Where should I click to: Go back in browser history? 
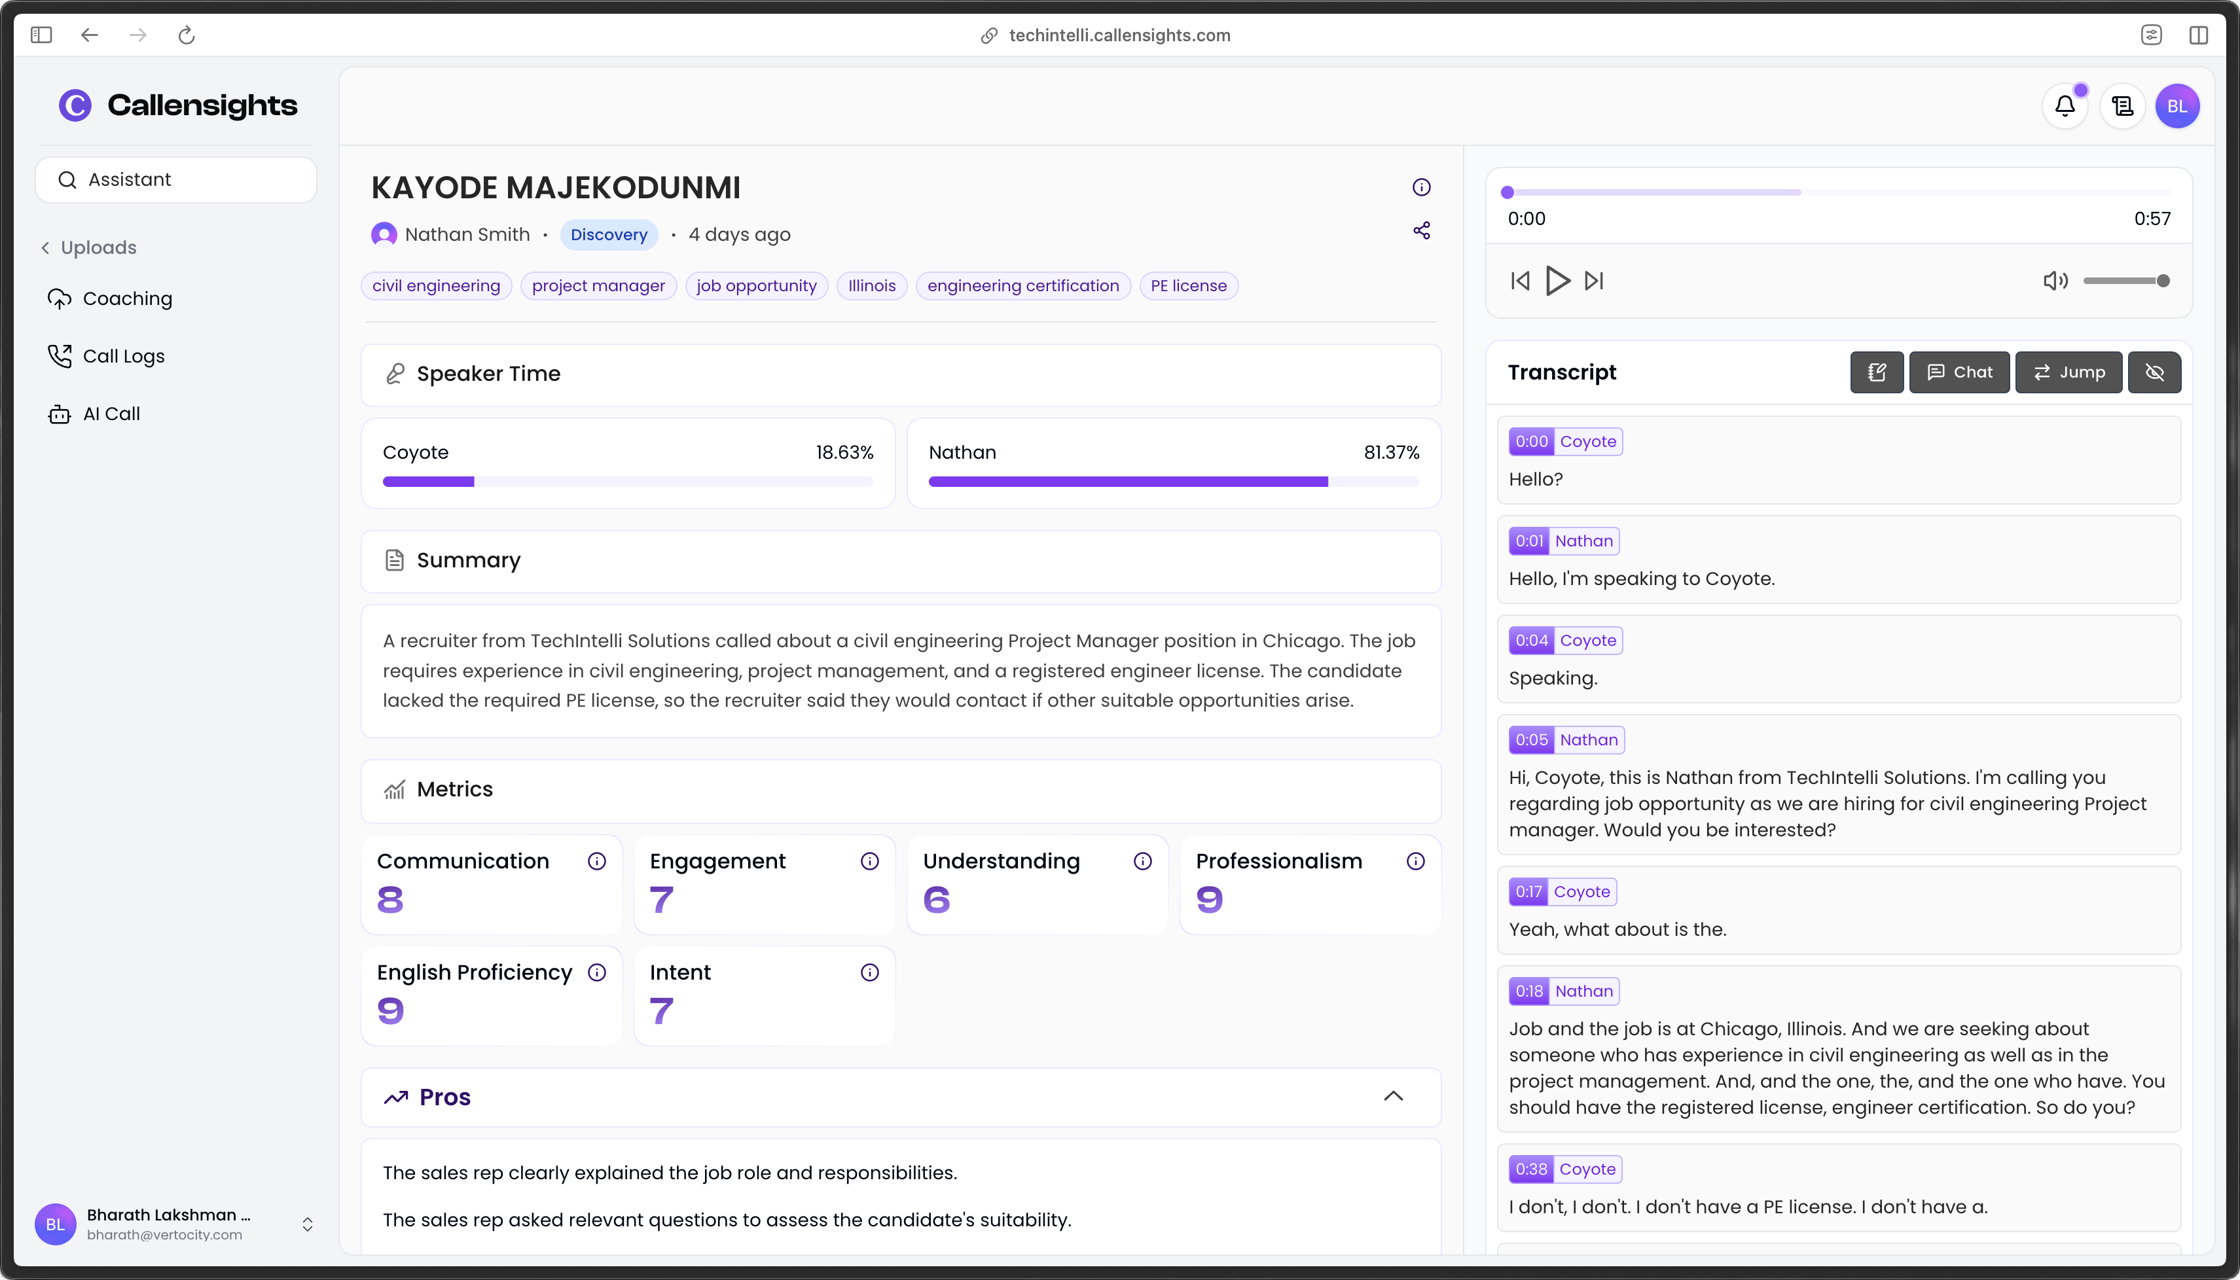[x=90, y=35]
